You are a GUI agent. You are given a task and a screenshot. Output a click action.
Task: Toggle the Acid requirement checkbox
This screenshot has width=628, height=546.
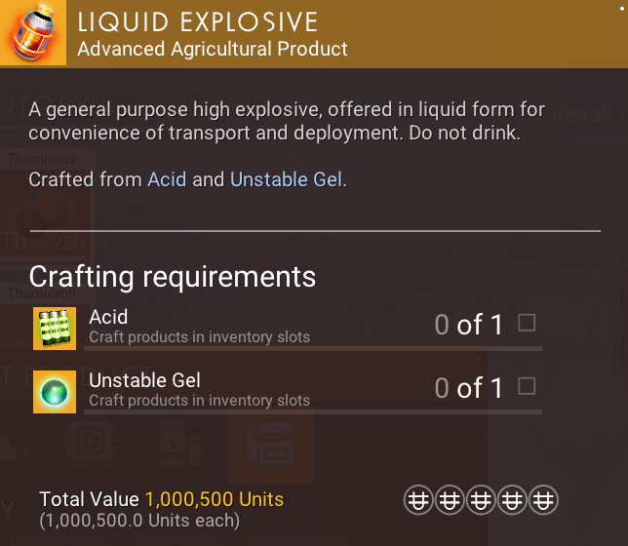click(527, 323)
